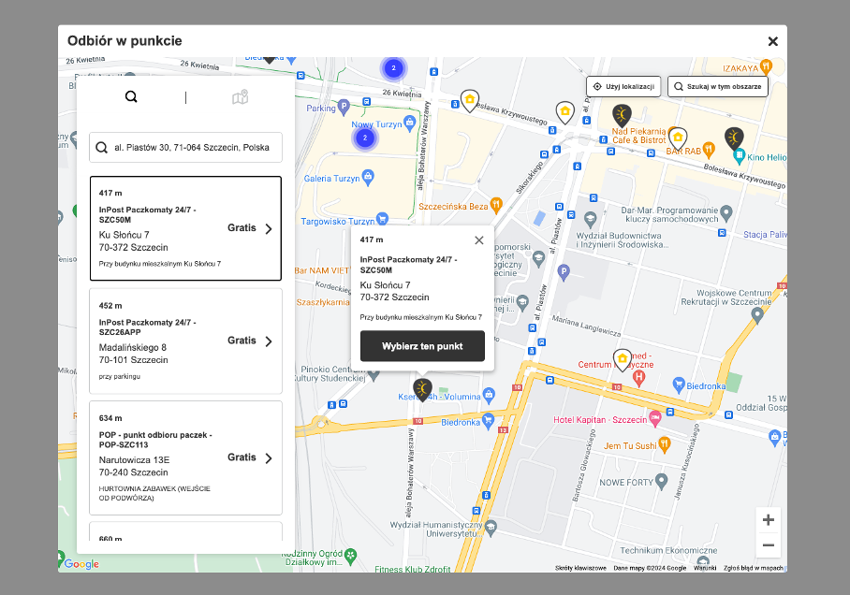Open chevron for Narutowicza 13E card
Image resolution: width=850 pixels, height=595 pixels.
269,458
